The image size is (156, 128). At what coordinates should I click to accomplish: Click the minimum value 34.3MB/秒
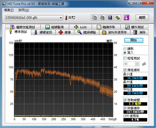point(135,78)
